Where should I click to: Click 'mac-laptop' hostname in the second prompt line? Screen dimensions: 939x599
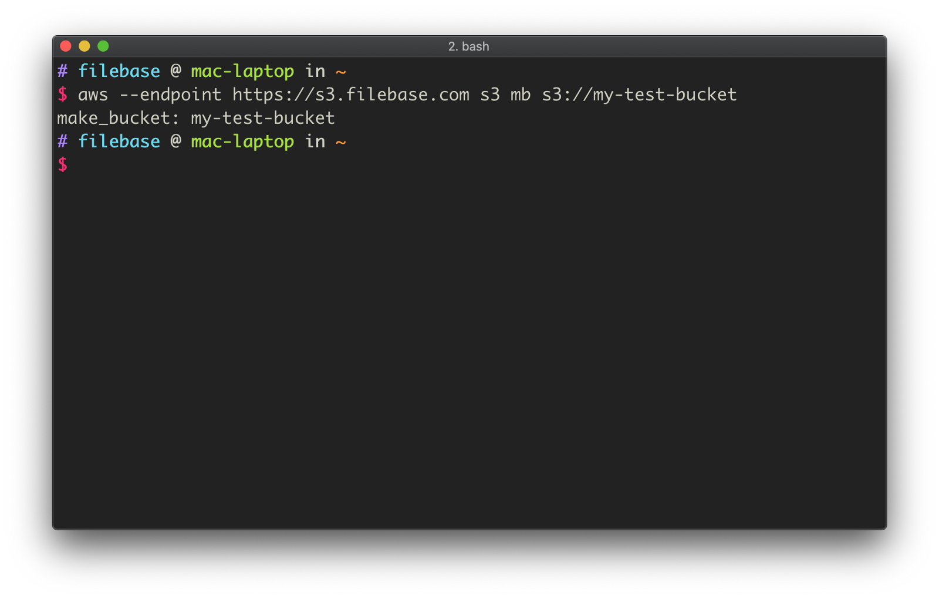[x=242, y=142]
